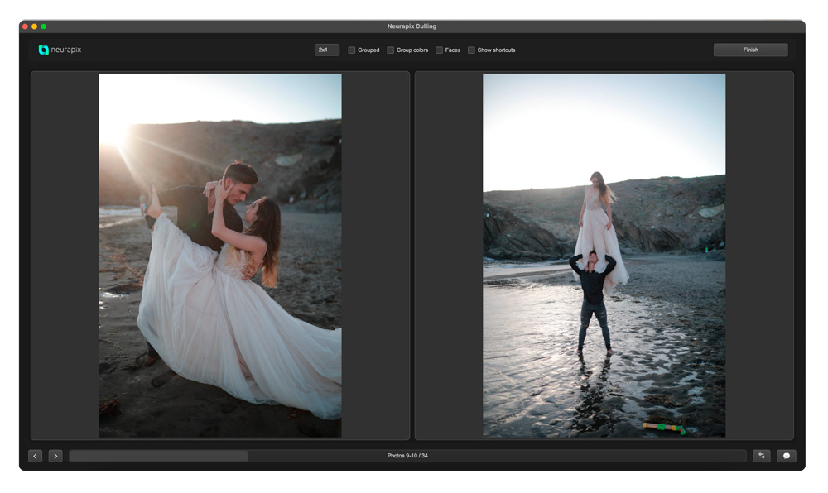Open the filter settings sliders icon
The image size is (828, 493).
coord(762,456)
